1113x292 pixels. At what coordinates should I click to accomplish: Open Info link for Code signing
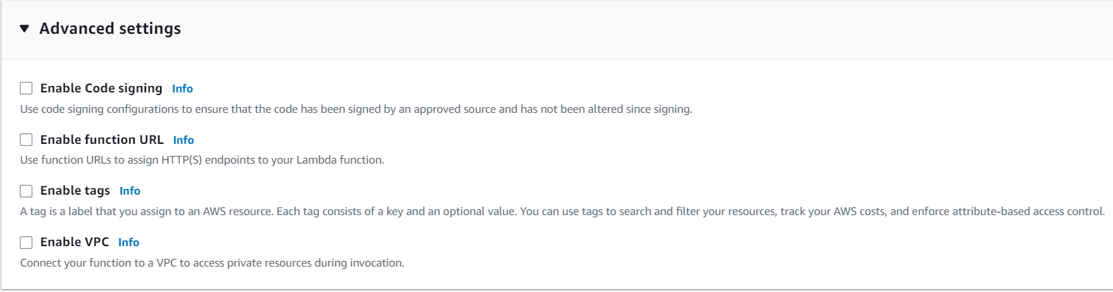pyautogui.click(x=182, y=89)
